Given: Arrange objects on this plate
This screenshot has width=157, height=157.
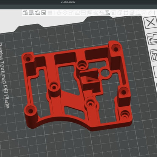Looking at the screenshot, I should pyautogui.click(x=154, y=55).
